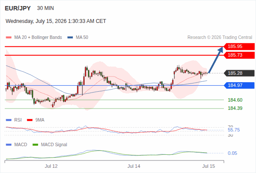The image size is (256, 173).
Task: Click the MA 50 blue legend swatch
Action: coord(70,38)
